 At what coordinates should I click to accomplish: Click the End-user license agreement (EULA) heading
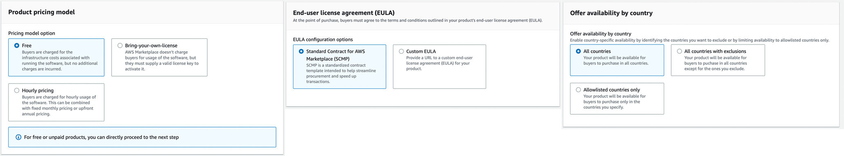point(343,13)
